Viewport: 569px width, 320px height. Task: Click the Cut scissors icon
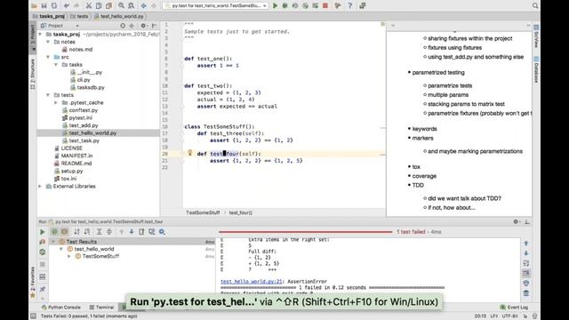tap(88, 6)
